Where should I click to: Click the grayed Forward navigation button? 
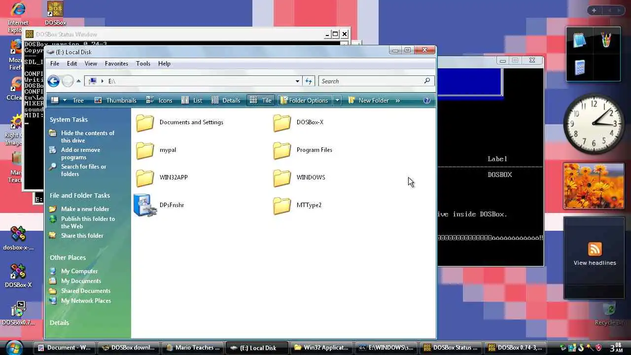pyautogui.click(x=68, y=81)
